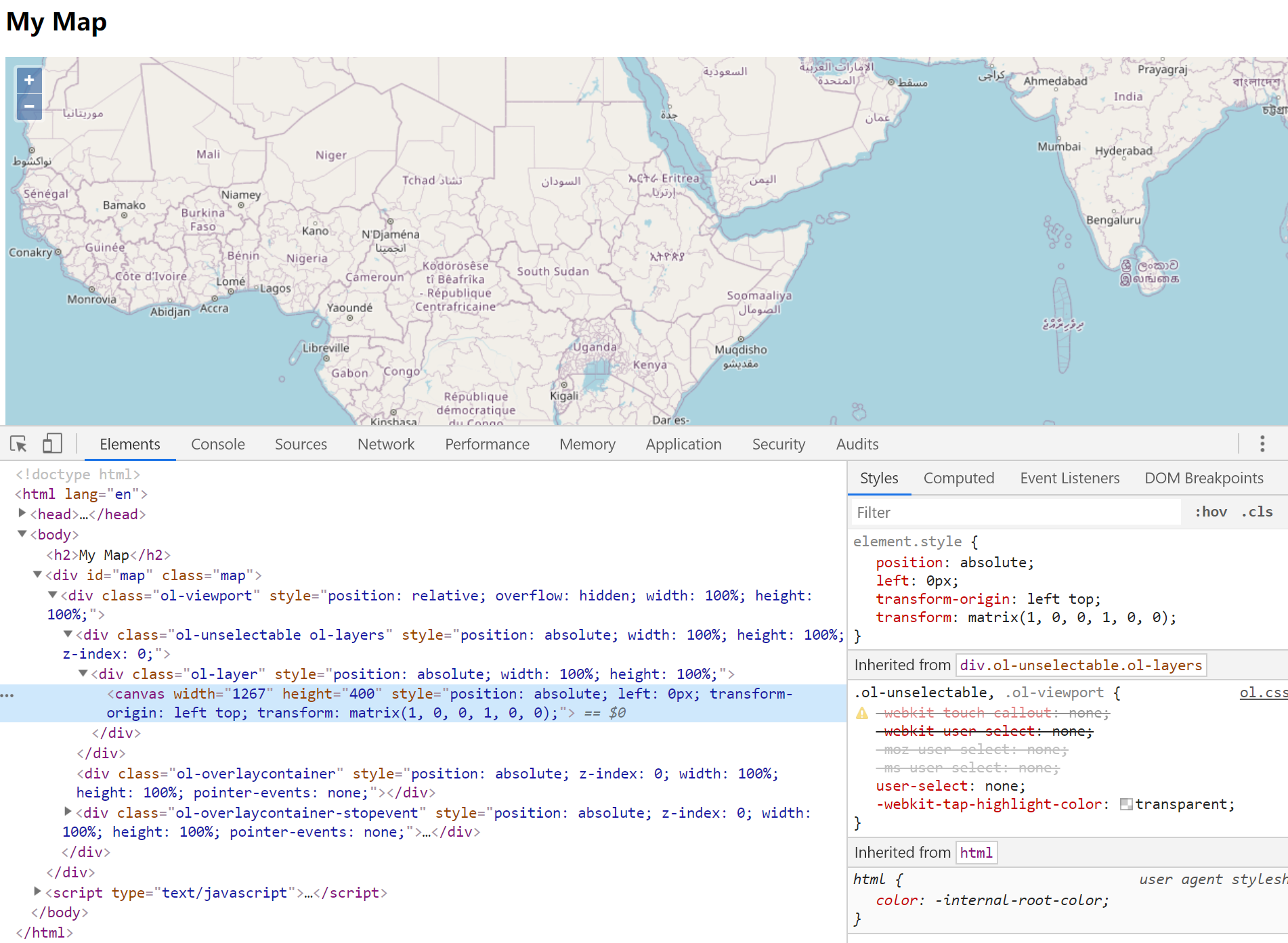Click the warning icon beside webkit-touch-callout

click(862, 714)
